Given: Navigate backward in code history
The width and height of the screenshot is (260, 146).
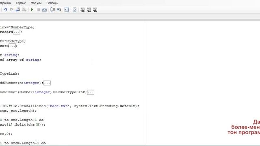Looking at the screenshot, I should (x=18, y=10).
